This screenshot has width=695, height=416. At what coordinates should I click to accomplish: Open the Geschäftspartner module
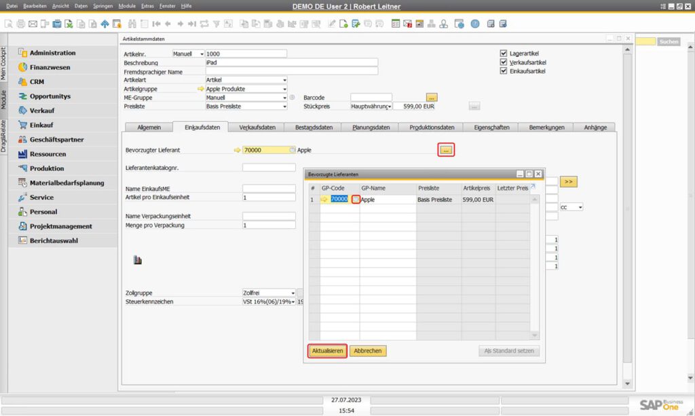(57, 140)
